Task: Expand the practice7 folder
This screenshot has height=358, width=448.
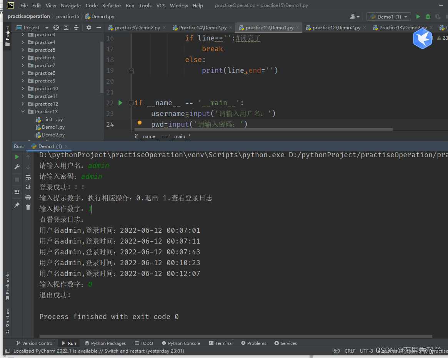Action: coord(23,65)
